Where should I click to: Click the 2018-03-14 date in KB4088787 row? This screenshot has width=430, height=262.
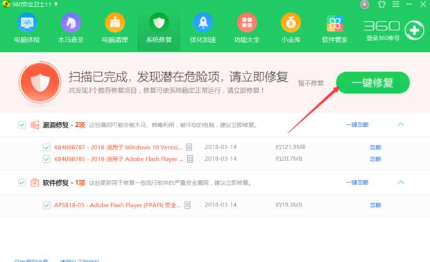coord(221,147)
